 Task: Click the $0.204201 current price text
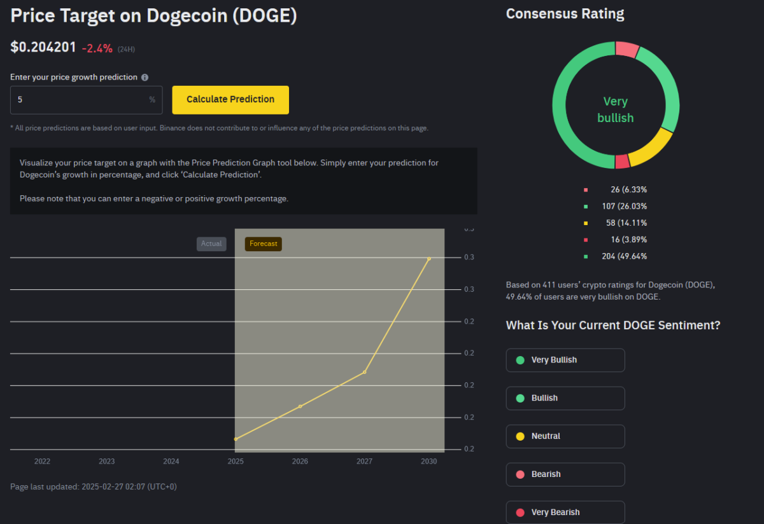click(43, 48)
